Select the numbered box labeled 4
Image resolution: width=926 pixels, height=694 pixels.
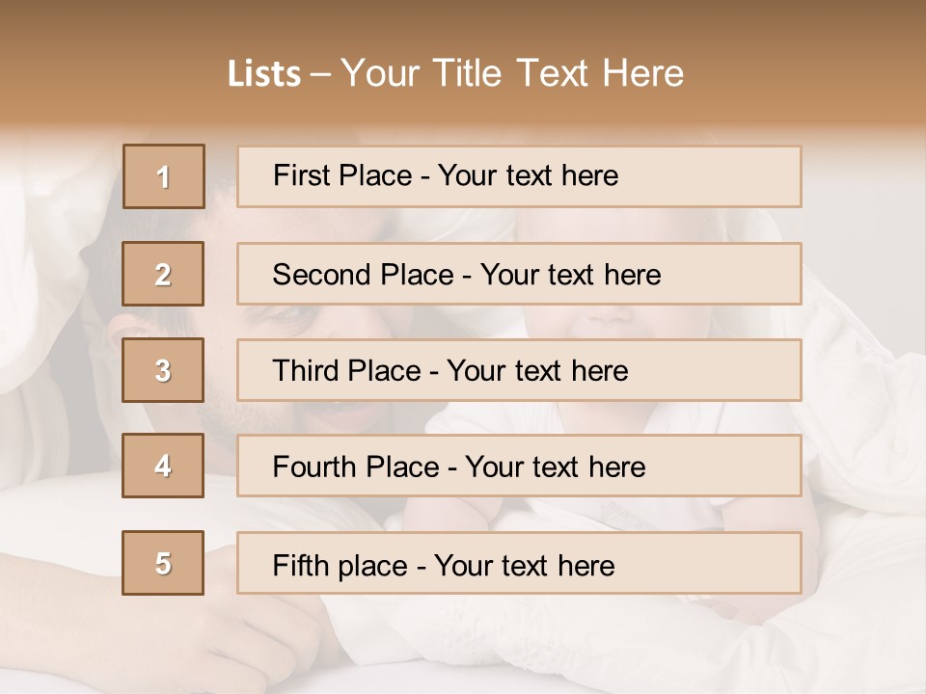tap(163, 466)
